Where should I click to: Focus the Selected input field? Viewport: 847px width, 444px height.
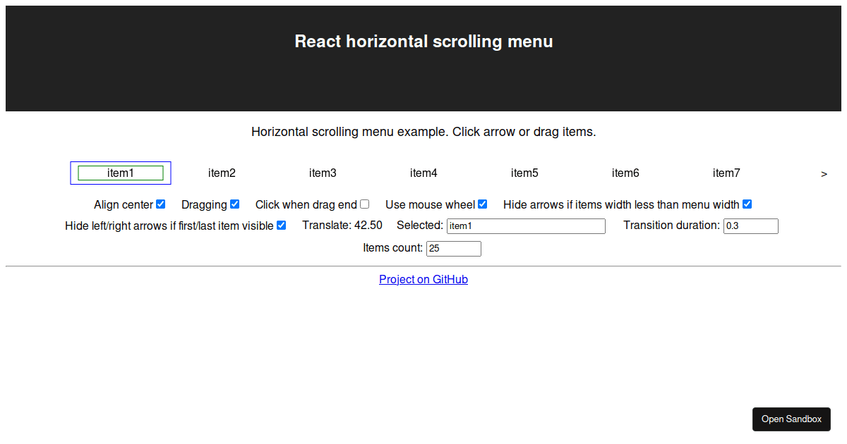click(x=526, y=226)
